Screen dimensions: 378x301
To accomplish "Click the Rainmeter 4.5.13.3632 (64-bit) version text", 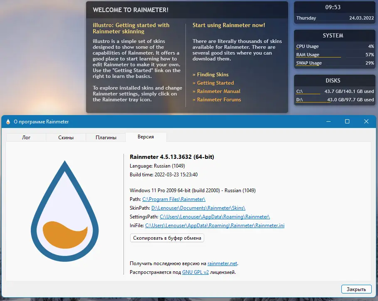I will click(172, 157).
